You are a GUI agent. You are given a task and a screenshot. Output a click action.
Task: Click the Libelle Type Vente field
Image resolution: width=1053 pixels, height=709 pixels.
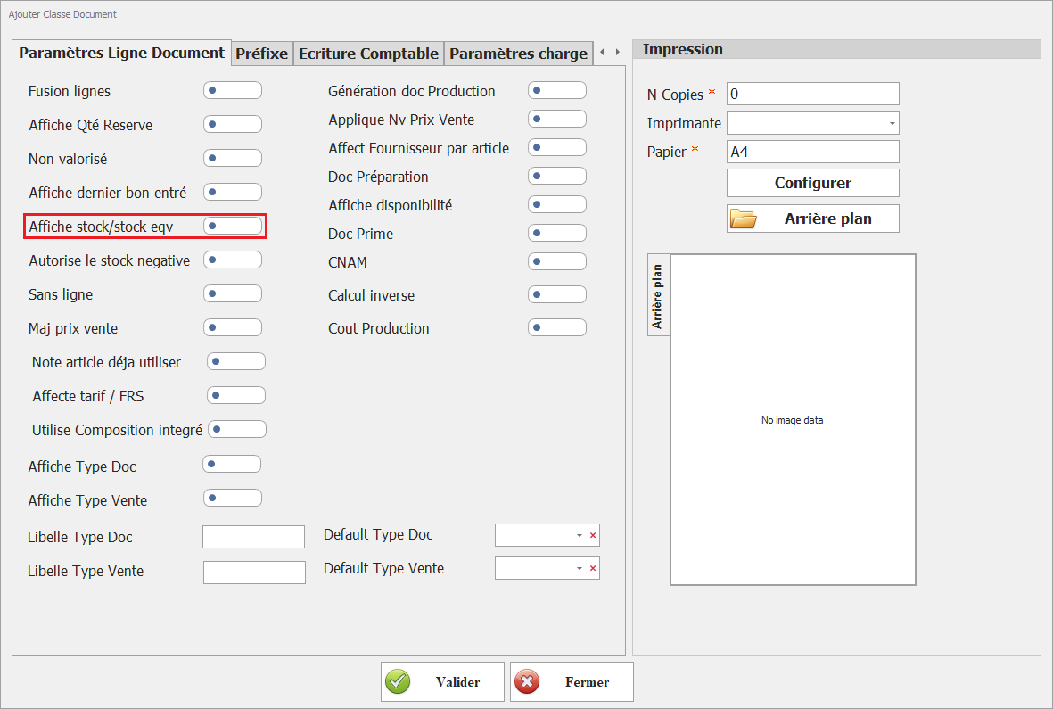pyautogui.click(x=254, y=572)
